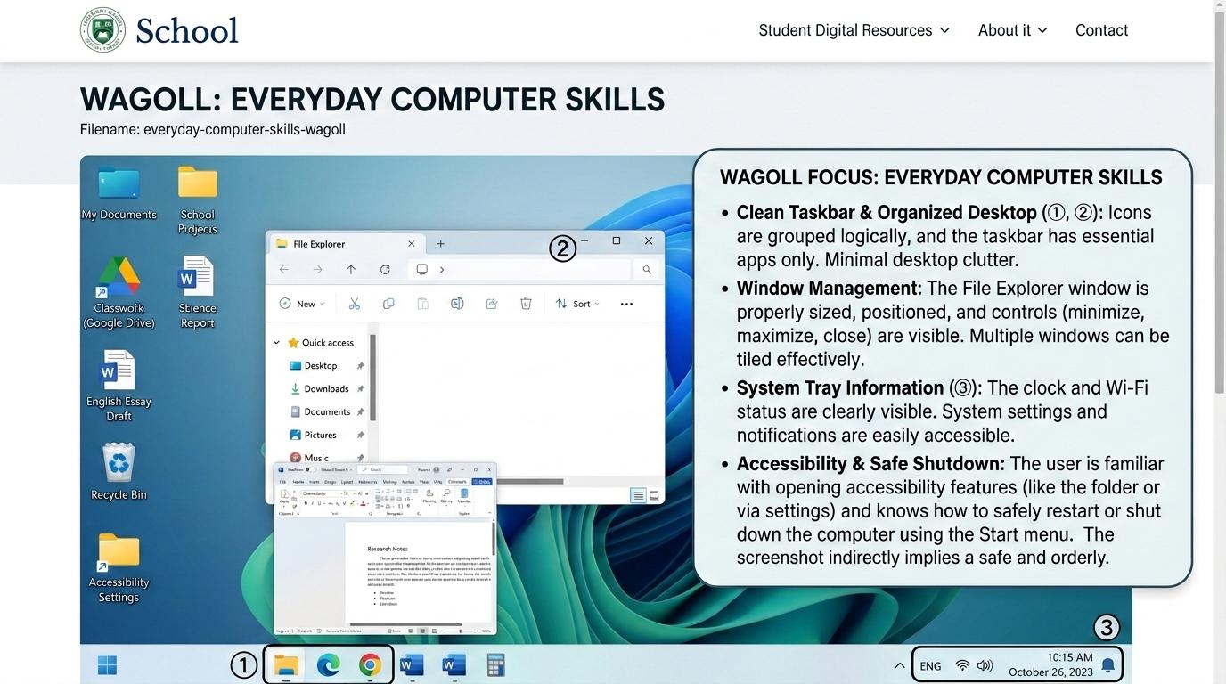Open the Sort dropdown in File Explorer
The height and width of the screenshot is (684, 1226).
point(577,304)
